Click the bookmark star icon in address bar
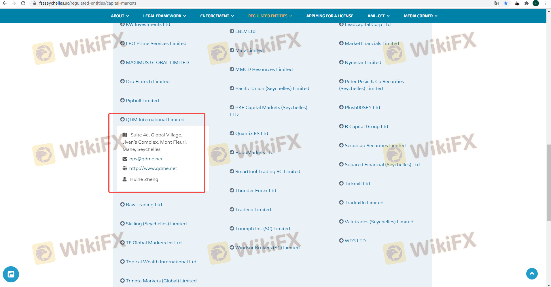The height and width of the screenshot is (287, 551). (x=506, y=3)
